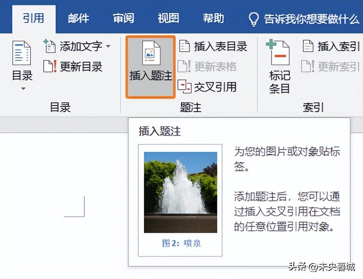Click the 标记条目 label text
This screenshot has height=279, width=363.
coord(280,82)
